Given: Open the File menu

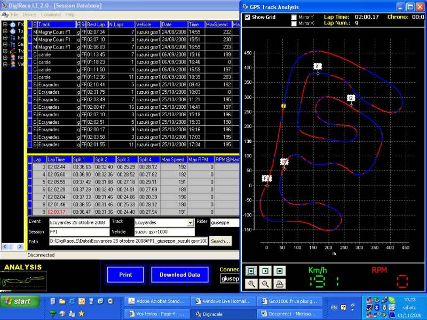Looking at the screenshot, I should 14,15.
